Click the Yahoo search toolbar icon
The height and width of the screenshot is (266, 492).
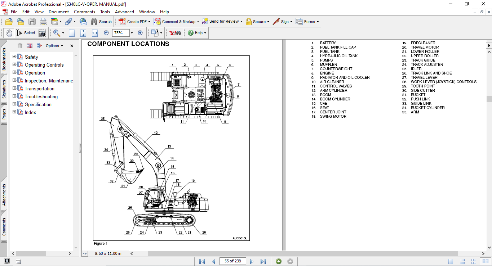click(x=175, y=33)
